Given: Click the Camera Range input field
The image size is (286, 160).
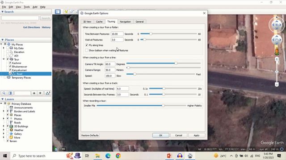Looking at the screenshot, I should coord(110,70).
